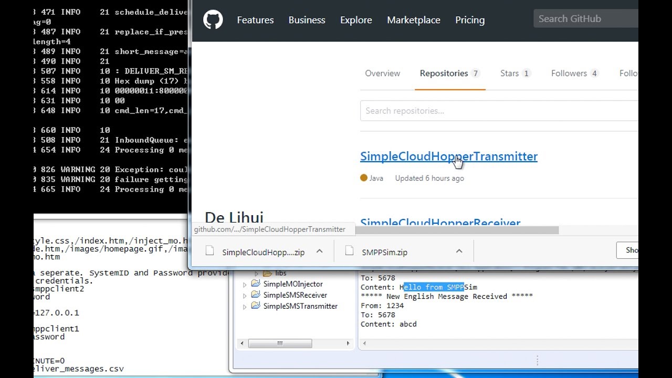Click the 'From: 1234' console line
This screenshot has height=378, width=672.
pyautogui.click(x=382, y=306)
